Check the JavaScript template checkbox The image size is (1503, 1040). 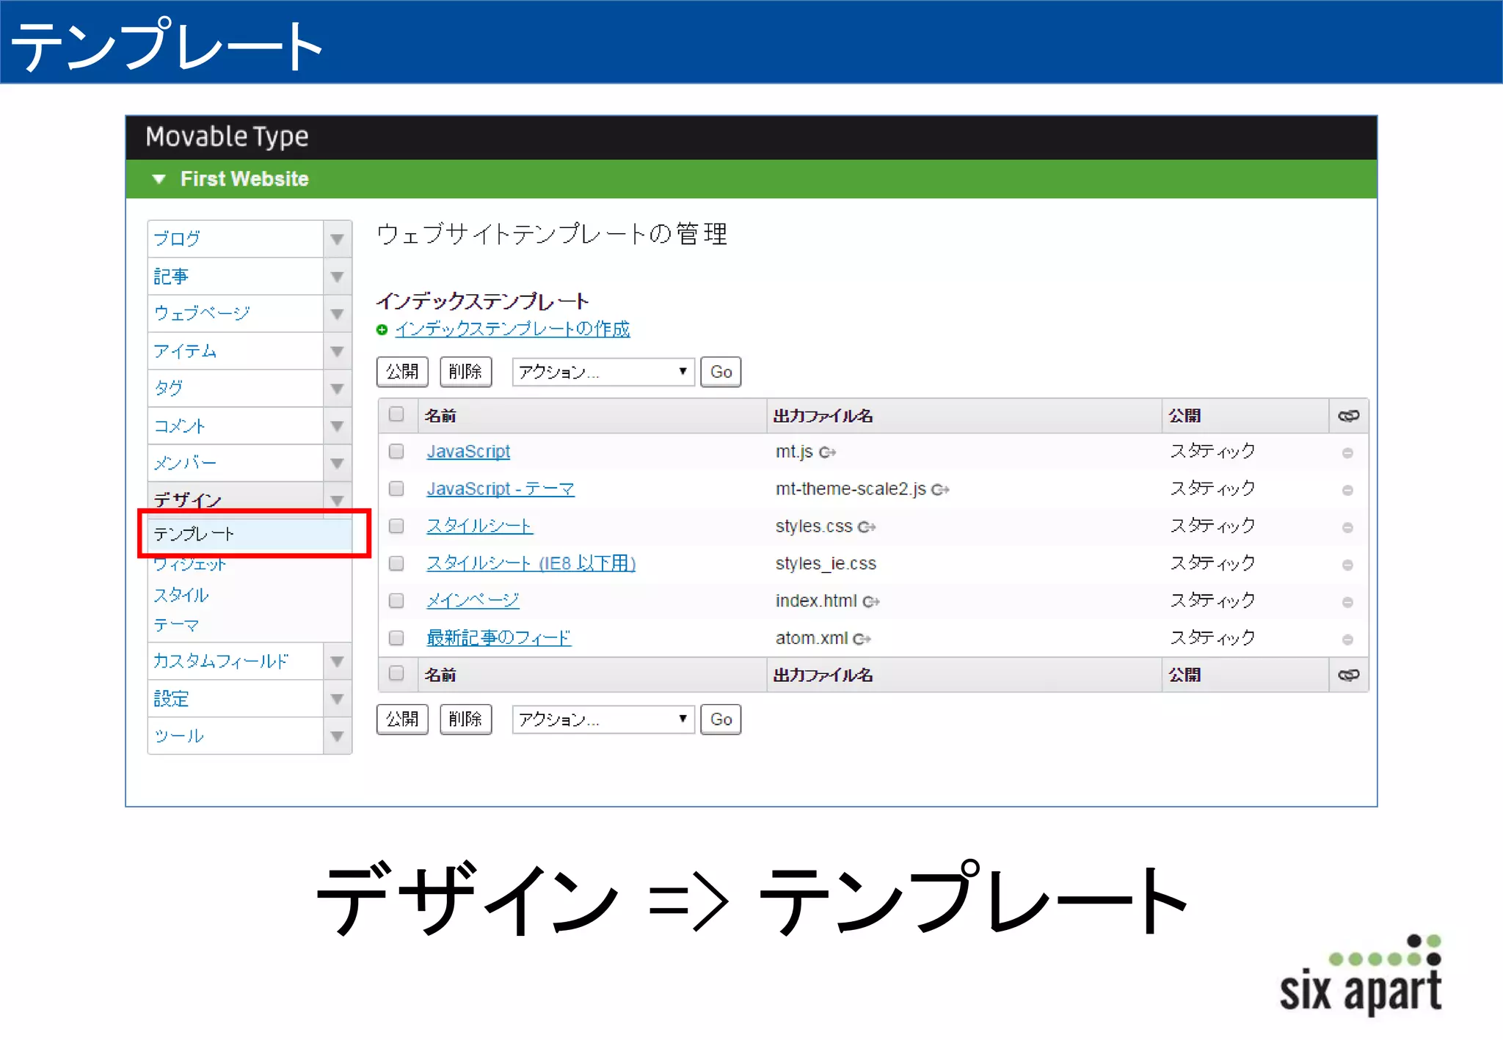396,451
